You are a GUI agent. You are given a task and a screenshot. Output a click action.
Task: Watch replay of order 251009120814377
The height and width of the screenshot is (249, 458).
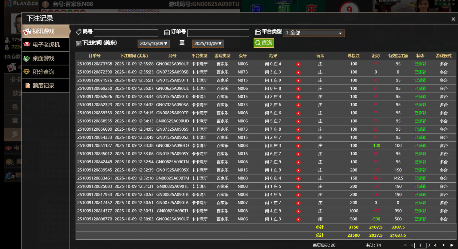click(298, 211)
